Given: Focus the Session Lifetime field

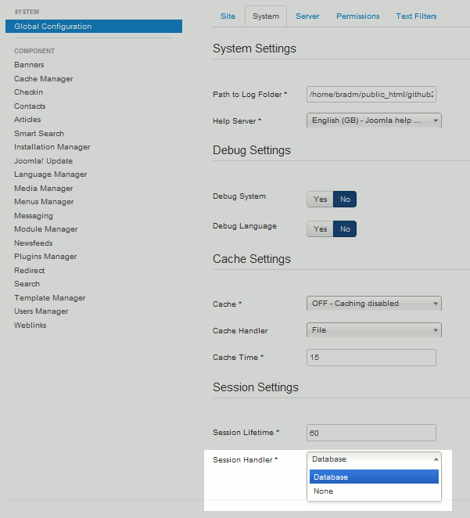Looking at the screenshot, I should [x=371, y=433].
